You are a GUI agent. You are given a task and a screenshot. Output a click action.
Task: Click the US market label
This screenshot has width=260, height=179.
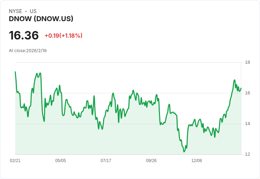click(33, 11)
